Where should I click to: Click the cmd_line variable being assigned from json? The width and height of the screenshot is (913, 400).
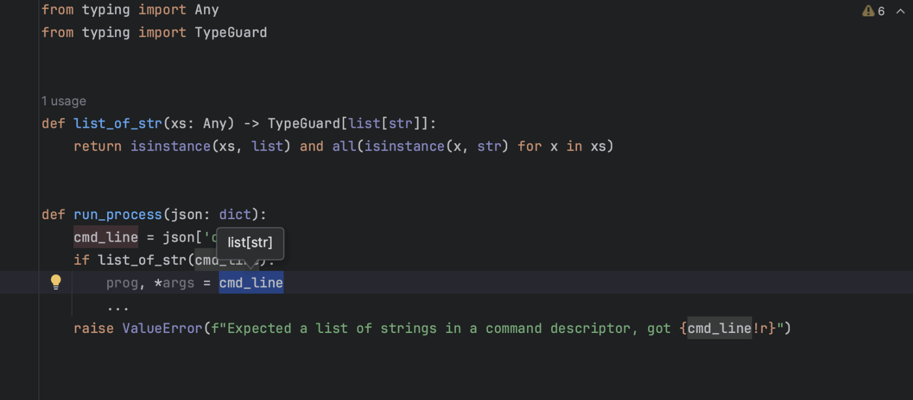(105, 238)
